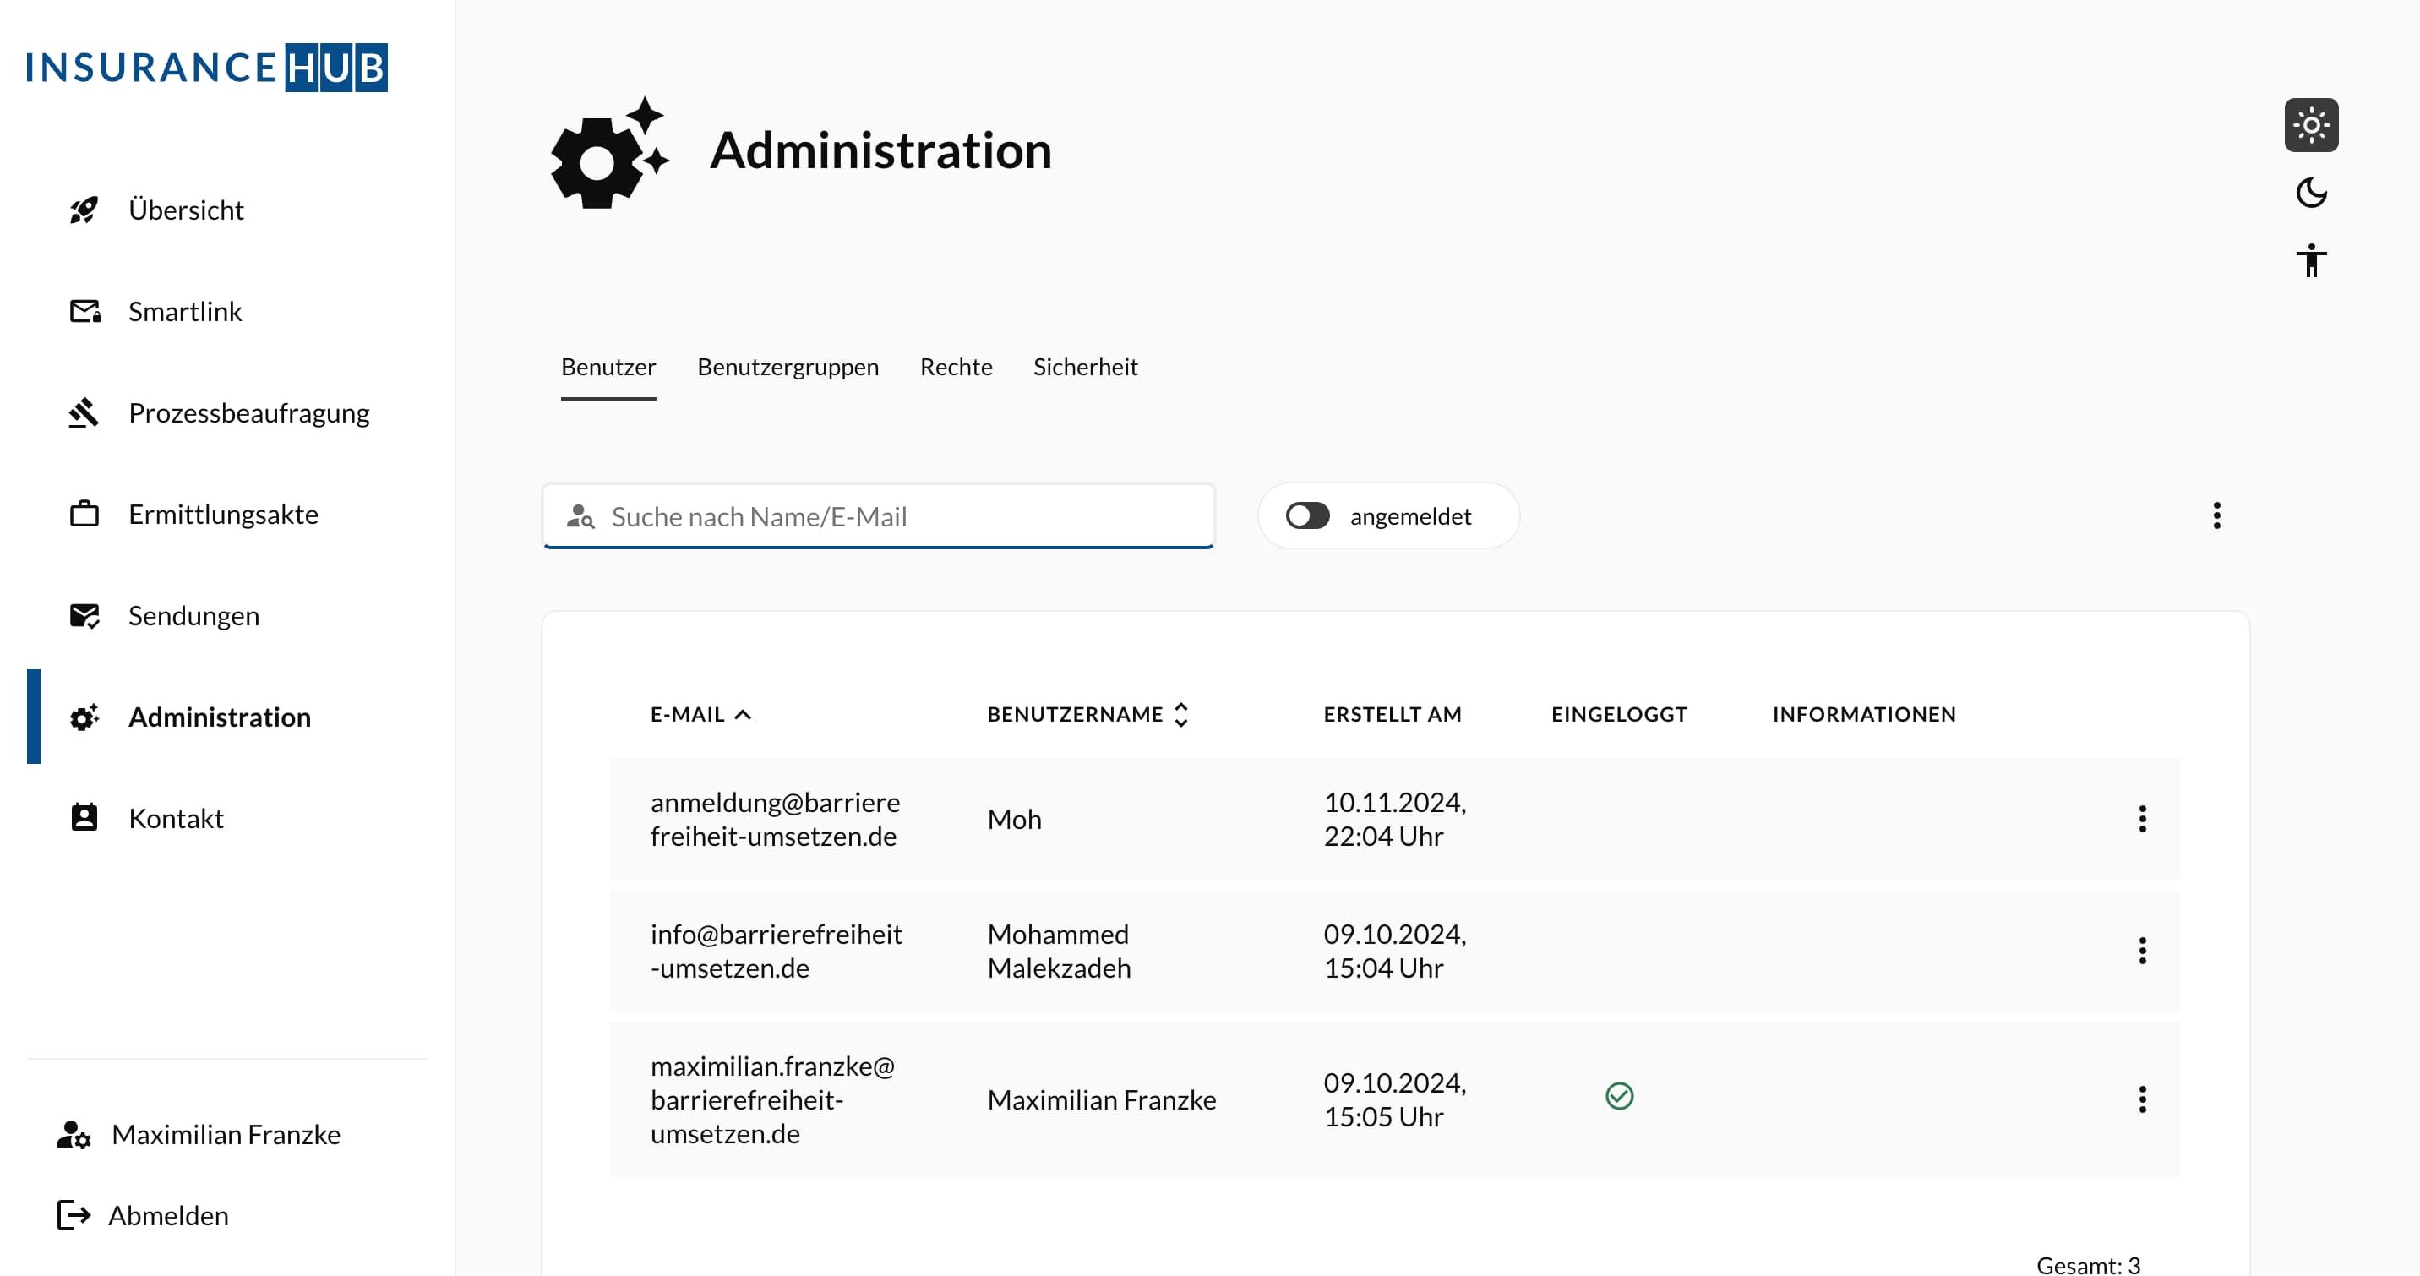Open the Benutzer tab

(x=608, y=367)
